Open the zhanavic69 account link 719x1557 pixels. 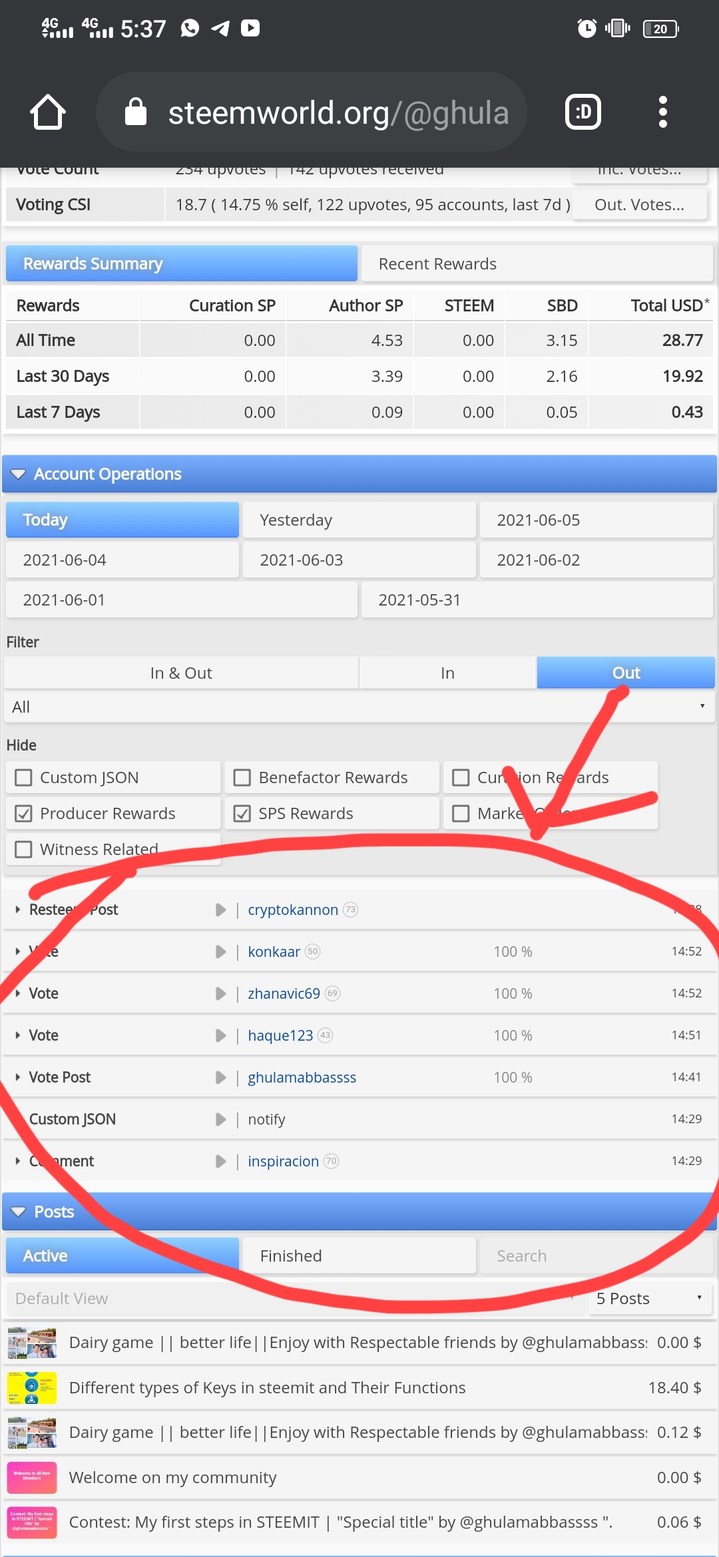pos(284,994)
